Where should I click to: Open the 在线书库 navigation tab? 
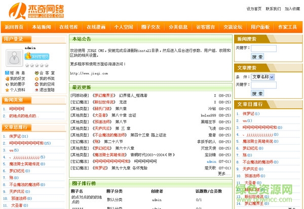coord(68,27)
